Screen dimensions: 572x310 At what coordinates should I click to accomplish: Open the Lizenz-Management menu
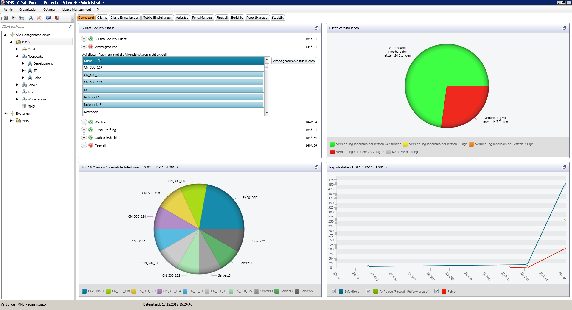pos(77,10)
